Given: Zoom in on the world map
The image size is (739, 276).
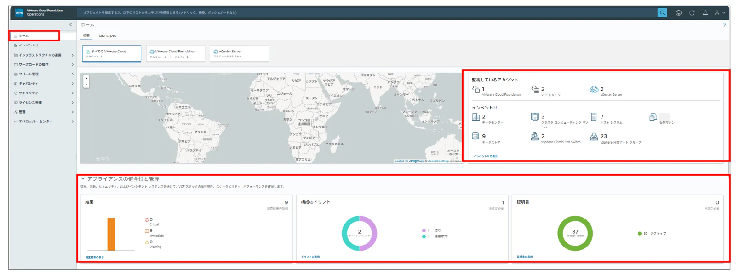Looking at the screenshot, I should click(86, 79).
